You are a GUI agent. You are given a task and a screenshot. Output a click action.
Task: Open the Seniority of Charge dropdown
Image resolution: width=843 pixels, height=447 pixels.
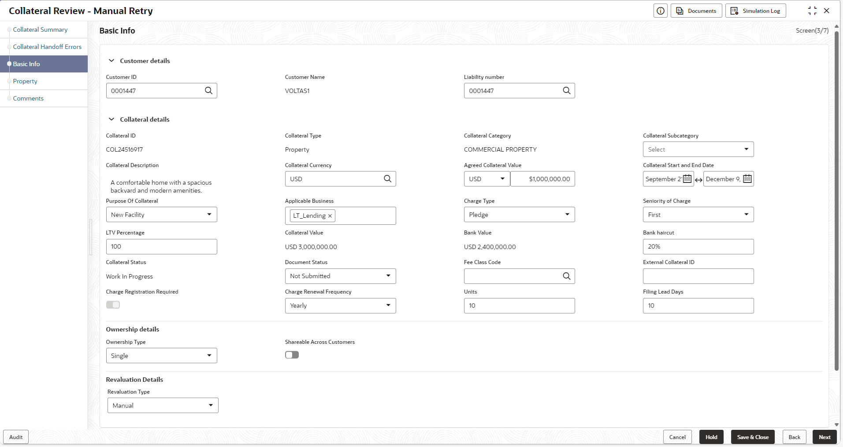(698, 214)
